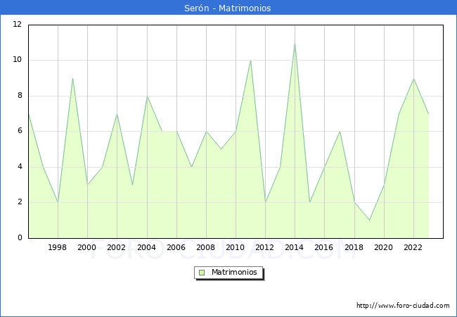
Task: Click the 1998 x-axis label
Action: [58, 247]
